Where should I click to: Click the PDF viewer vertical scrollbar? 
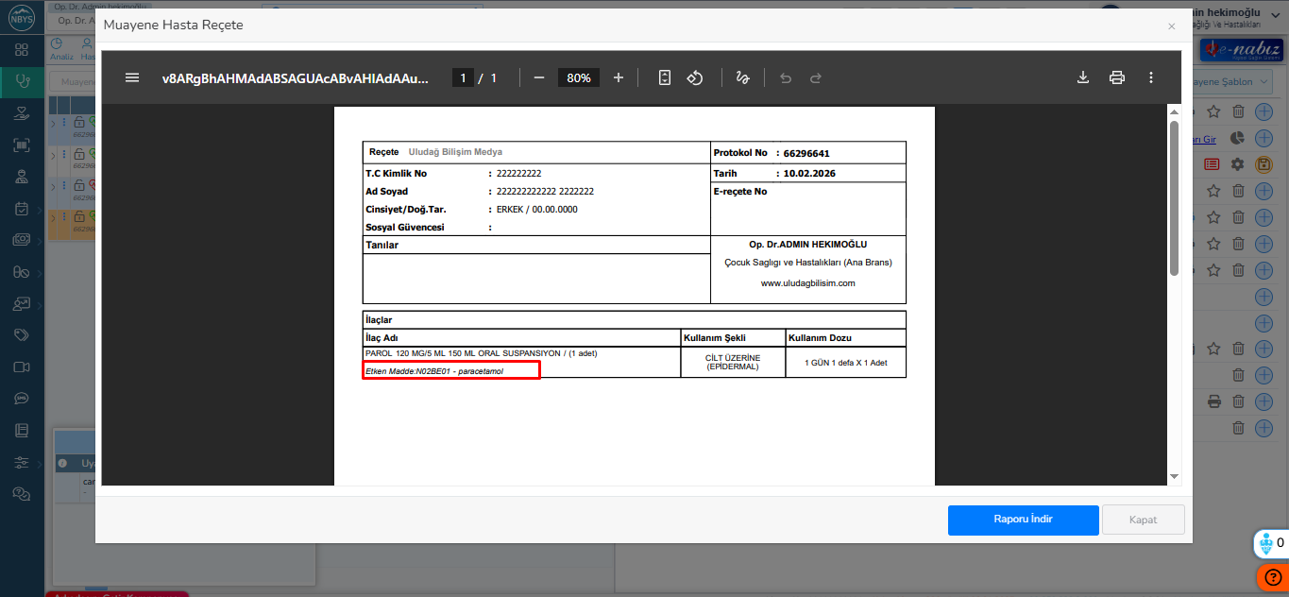click(x=1175, y=198)
